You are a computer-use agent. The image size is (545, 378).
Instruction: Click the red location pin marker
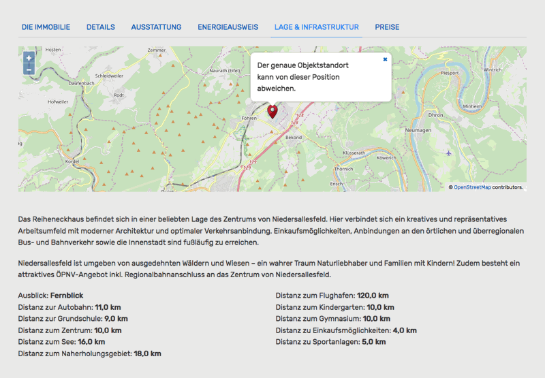click(x=272, y=112)
